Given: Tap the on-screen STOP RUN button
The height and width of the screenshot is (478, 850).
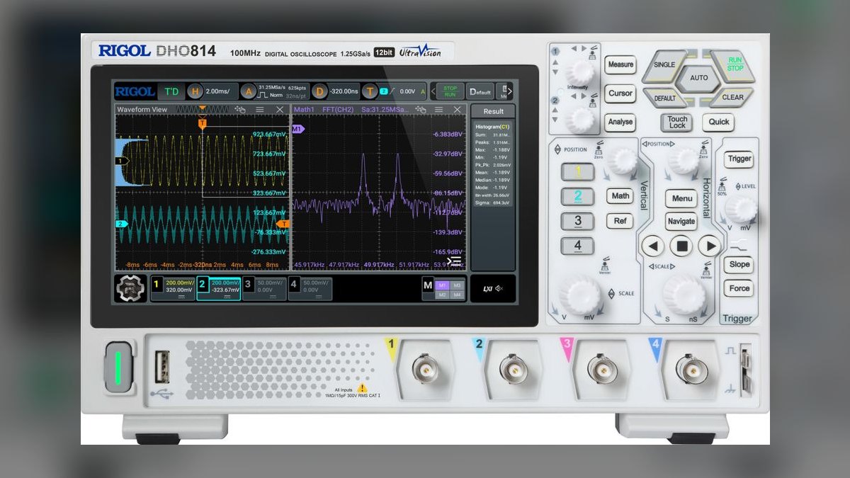Looking at the screenshot, I should click(x=450, y=91).
